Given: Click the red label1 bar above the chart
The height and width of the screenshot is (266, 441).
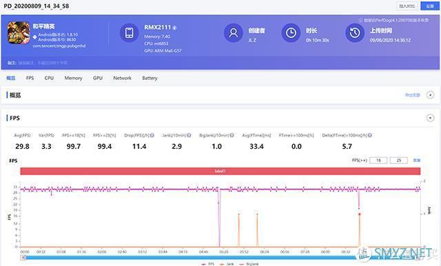Looking at the screenshot, I should click(x=220, y=171).
